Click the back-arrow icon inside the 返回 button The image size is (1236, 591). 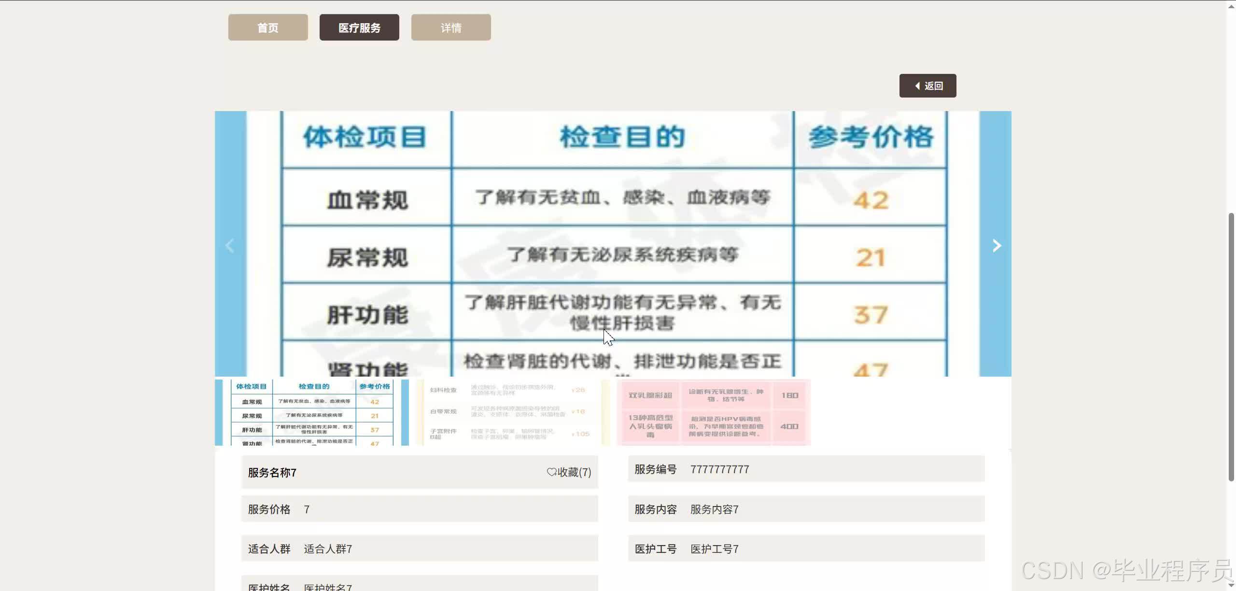[917, 85]
